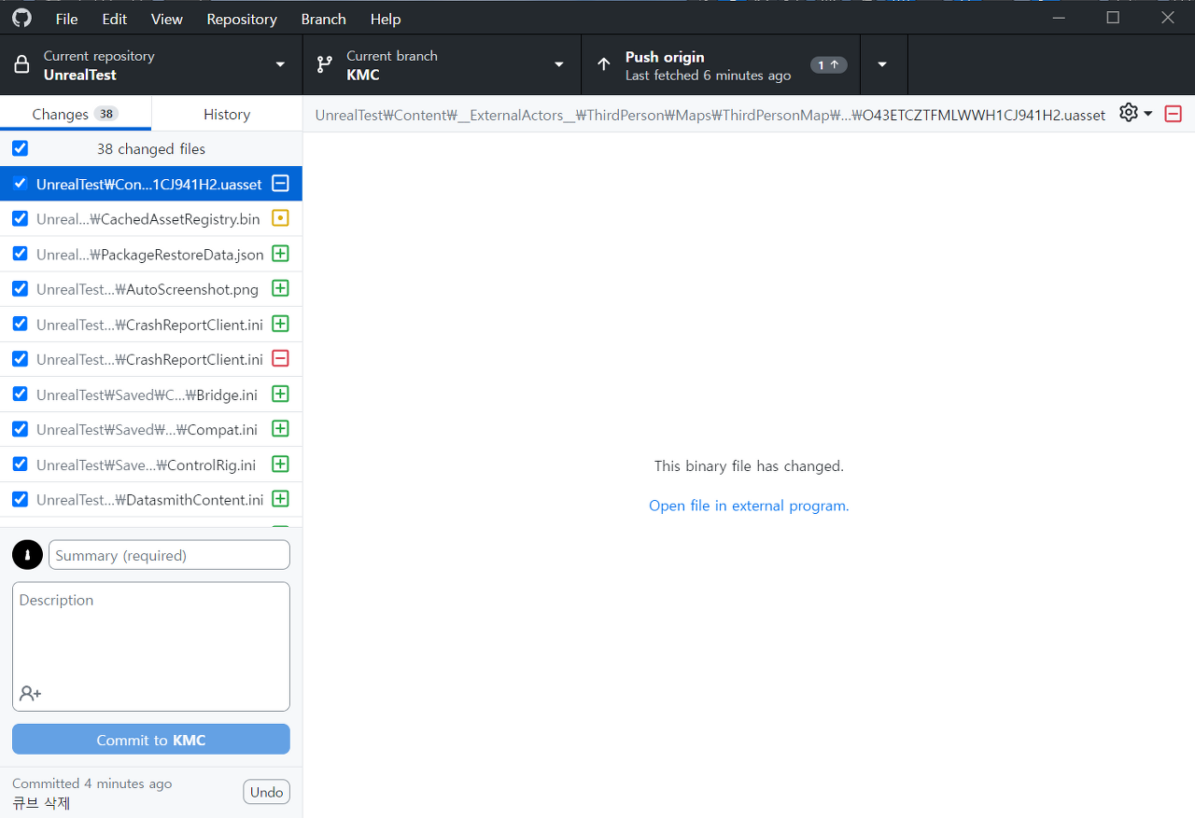Uncheck the first CrashReportClient.ini checkbox
This screenshot has height=818, width=1195.
[x=20, y=324]
